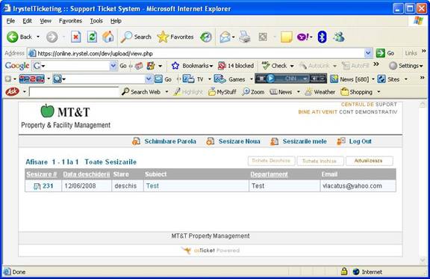Open the Tools menu
This screenshot has width=430, height=279.
pos(96,21)
